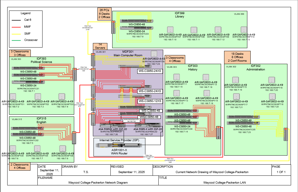
Task: Click the 'Internet Service Provider (ISP)' label
Action: pyautogui.click(x=119, y=140)
